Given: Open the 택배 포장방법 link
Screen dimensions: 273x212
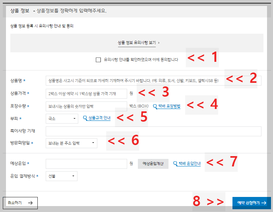Looking at the screenshot, I should click(169, 106).
